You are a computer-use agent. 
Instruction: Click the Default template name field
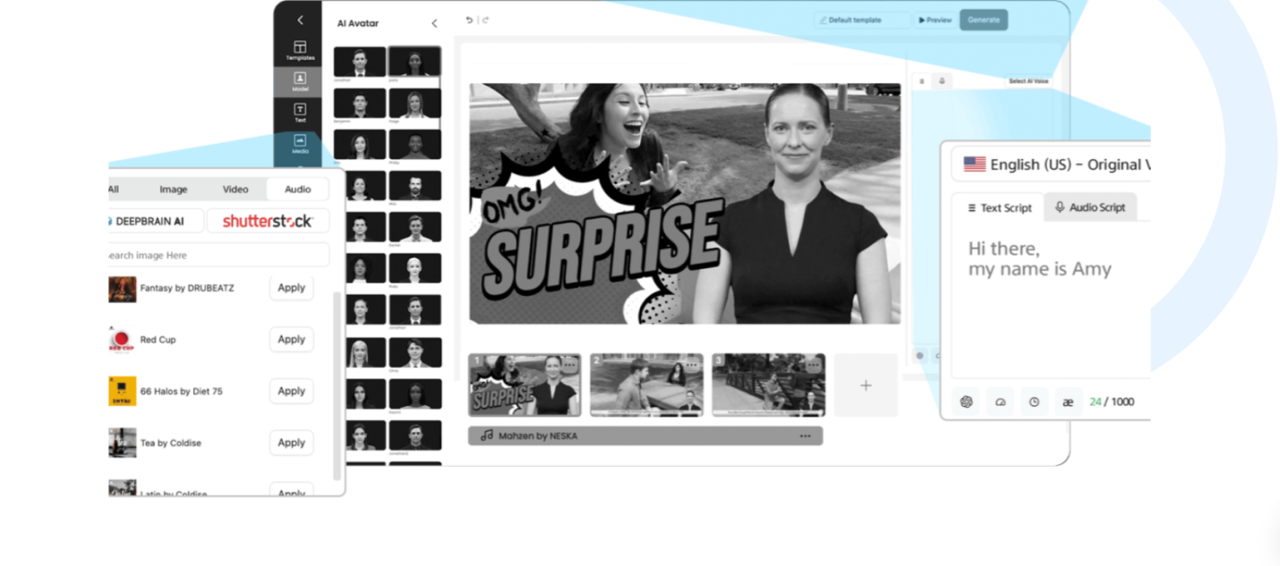[862, 20]
